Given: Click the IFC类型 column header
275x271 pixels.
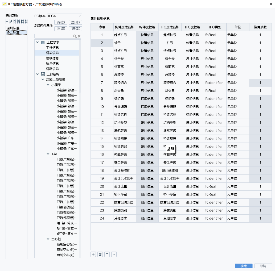Looking at the screenshot, I should (x=215, y=27).
